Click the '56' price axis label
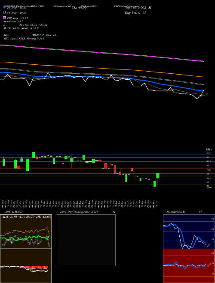 pyautogui.click(x=208, y=157)
